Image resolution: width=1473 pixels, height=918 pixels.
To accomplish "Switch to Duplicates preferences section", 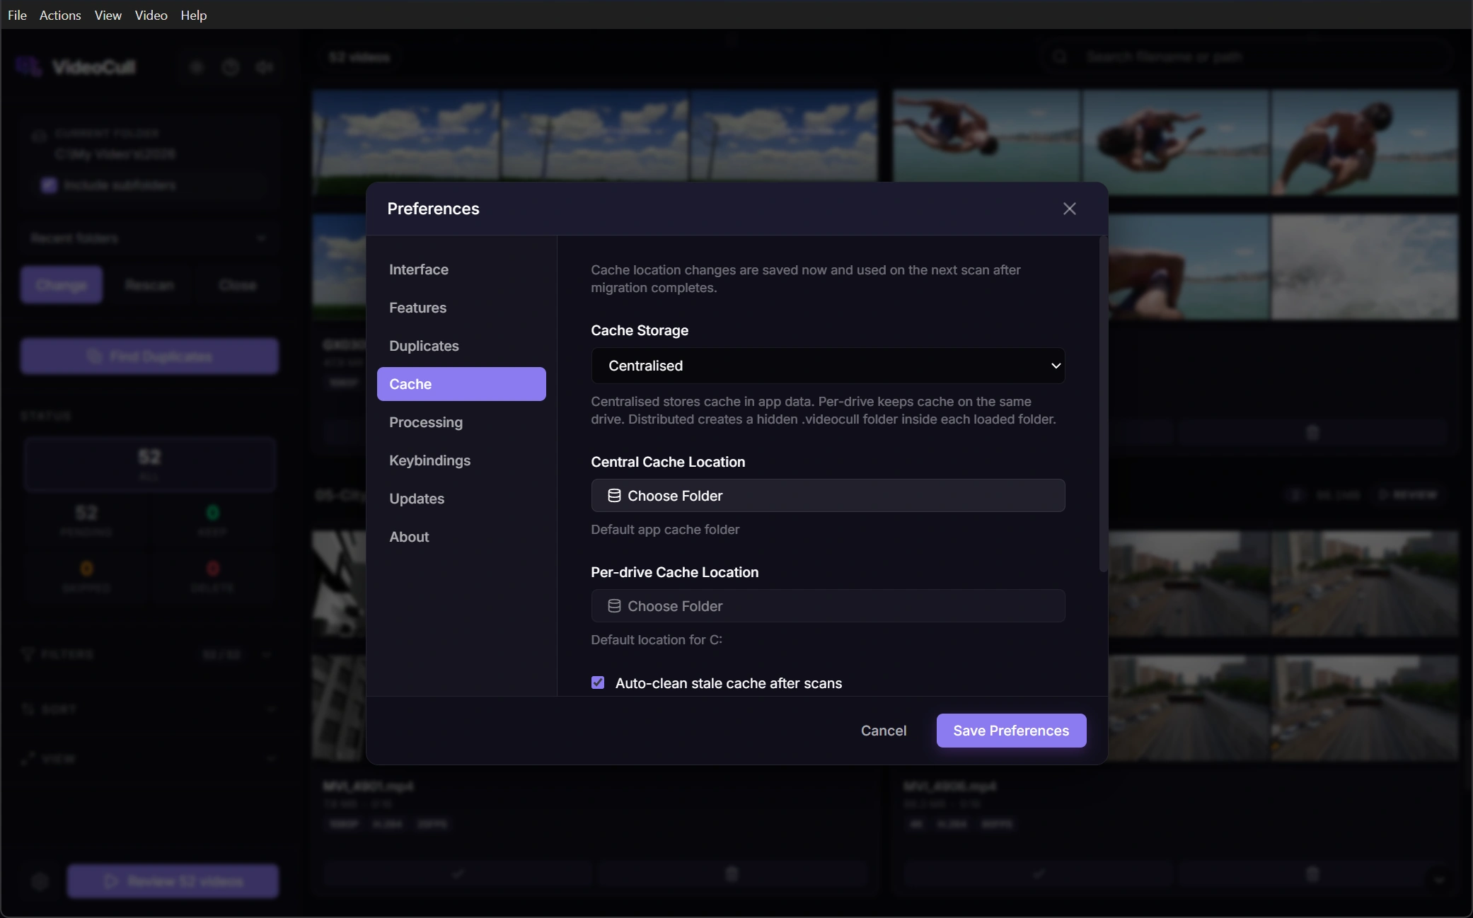I will pos(461,346).
